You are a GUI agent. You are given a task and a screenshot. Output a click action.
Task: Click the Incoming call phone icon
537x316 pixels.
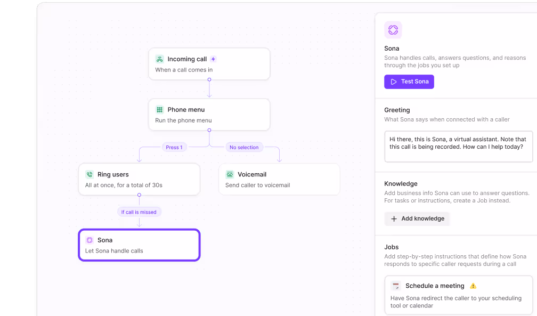[160, 59]
